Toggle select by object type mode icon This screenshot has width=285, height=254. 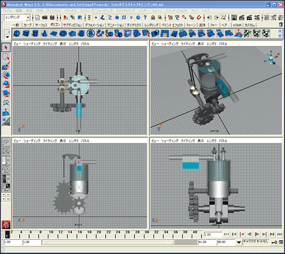point(73,18)
